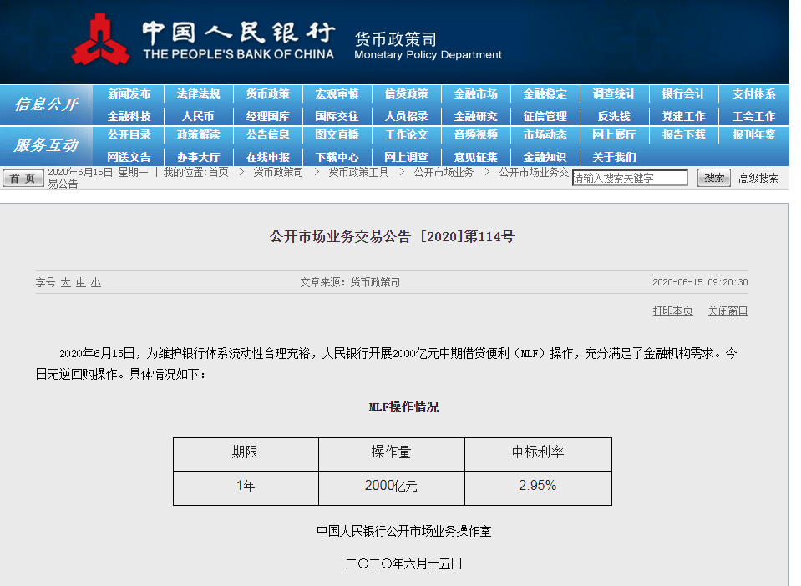Click 打印本页 to print page
This screenshot has width=801, height=586.
point(672,311)
